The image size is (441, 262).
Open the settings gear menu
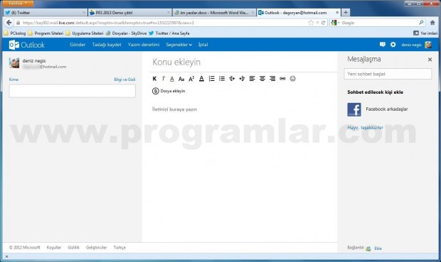point(393,44)
